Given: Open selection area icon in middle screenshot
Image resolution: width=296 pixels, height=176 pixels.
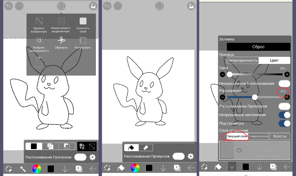Looking at the screenshot, I should pyautogui.click(x=160, y=6).
